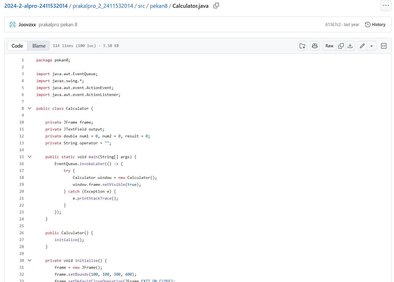
Task: Collapse the main method at line 15
Action: (30, 157)
